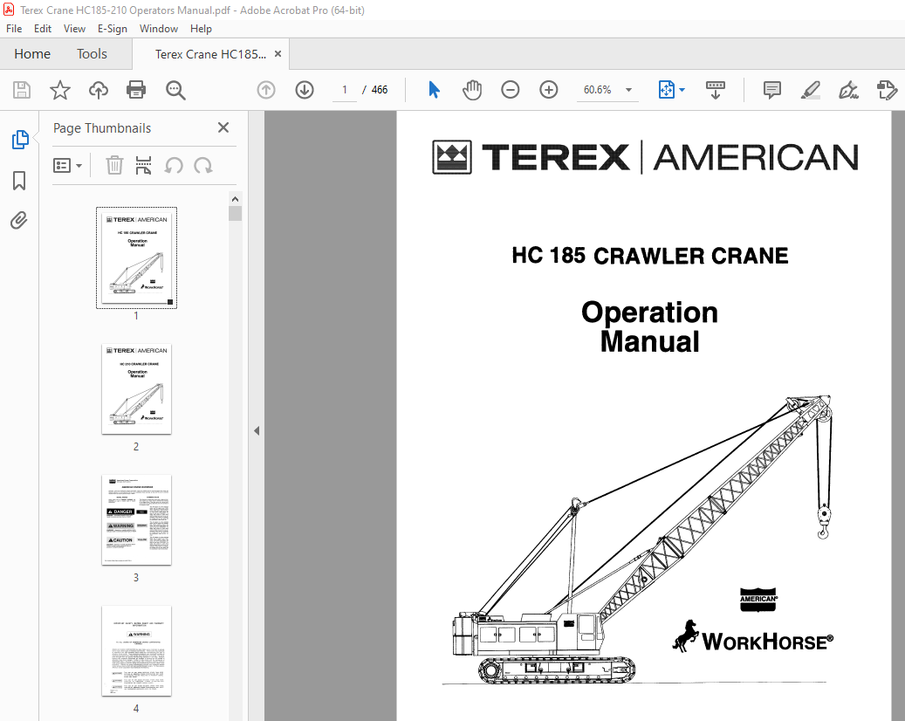Select page 2 thumbnail
Screen dimensions: 905x721
tap(136, 388)
